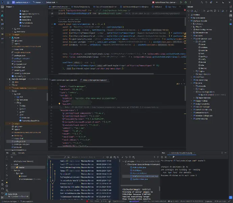Open the Maven tool window stripe button
Viewport: 233px width, 203px height.
[x=231, y=15]
